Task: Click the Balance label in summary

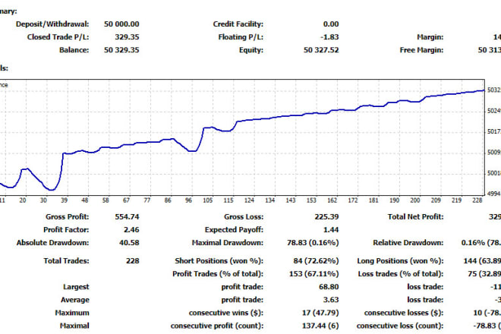Action: tap(74, 50)
